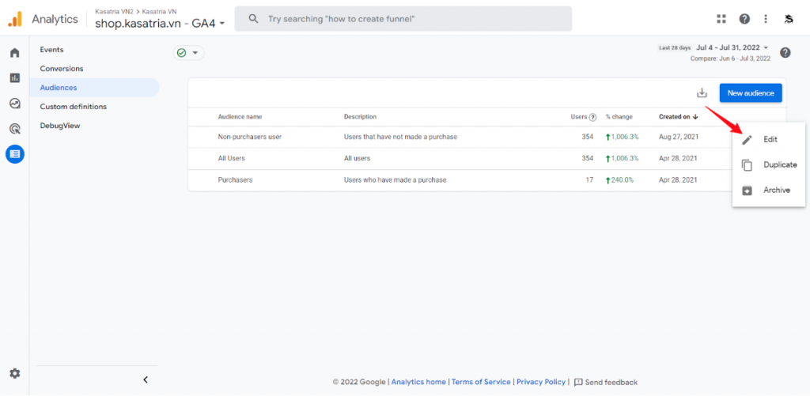The width and height of the screenshot is (810, 396).
Task: Click the Google Analytics logo
Action: pos(15,19)
